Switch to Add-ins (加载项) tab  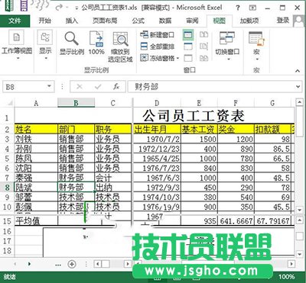(249, 21)
